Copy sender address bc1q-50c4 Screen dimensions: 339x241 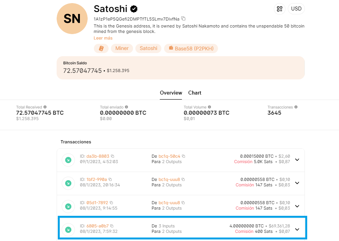point(183,156)
